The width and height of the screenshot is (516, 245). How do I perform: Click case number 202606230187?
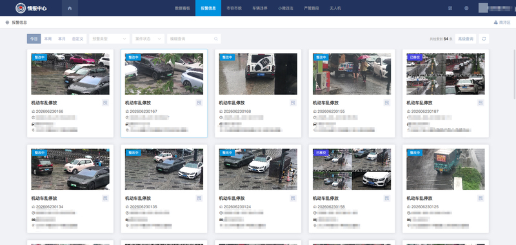click(x=425, y=112)
